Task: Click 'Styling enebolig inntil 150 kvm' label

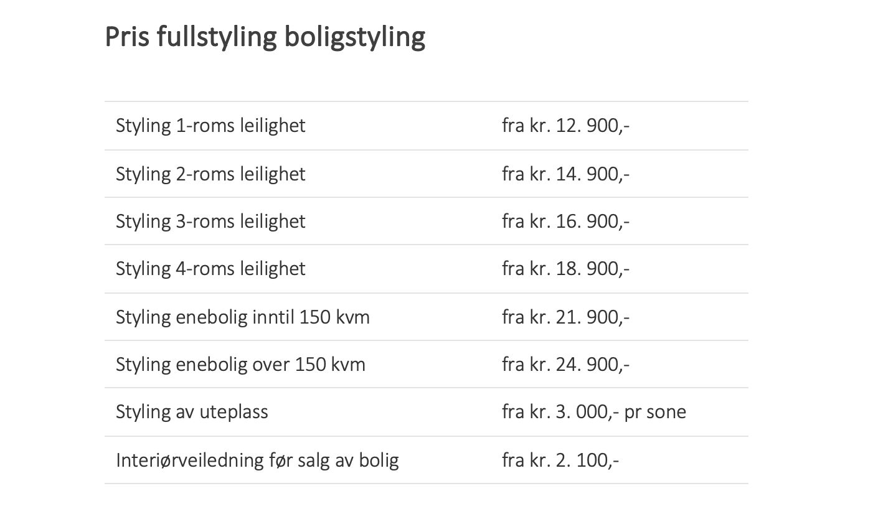Action: tap(242, 317)
